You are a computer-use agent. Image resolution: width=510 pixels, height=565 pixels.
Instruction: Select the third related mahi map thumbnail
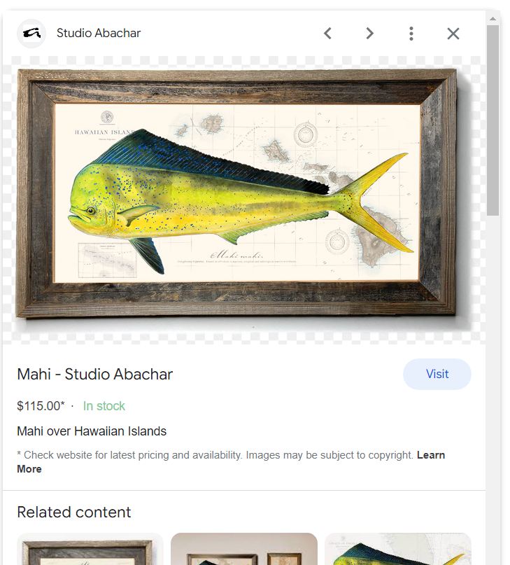tap(398, 549)
